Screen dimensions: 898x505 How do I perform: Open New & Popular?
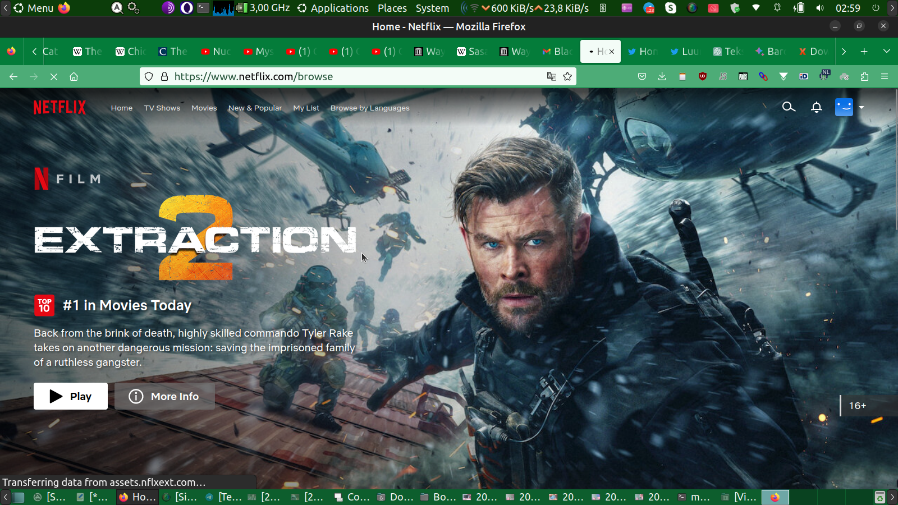click(255, 108)
